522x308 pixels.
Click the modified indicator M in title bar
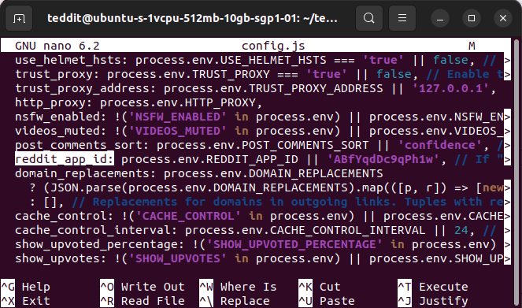[472, 46]
